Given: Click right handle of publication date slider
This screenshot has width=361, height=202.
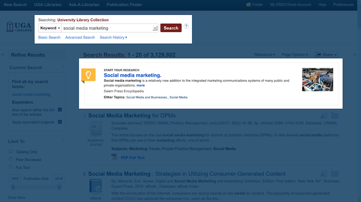Looking at the screenshot, I should (59, 187).
